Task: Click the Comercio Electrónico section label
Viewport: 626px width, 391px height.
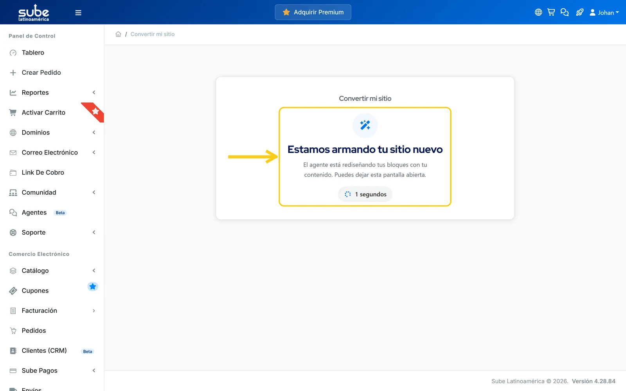Action: (x=39, y=254)
